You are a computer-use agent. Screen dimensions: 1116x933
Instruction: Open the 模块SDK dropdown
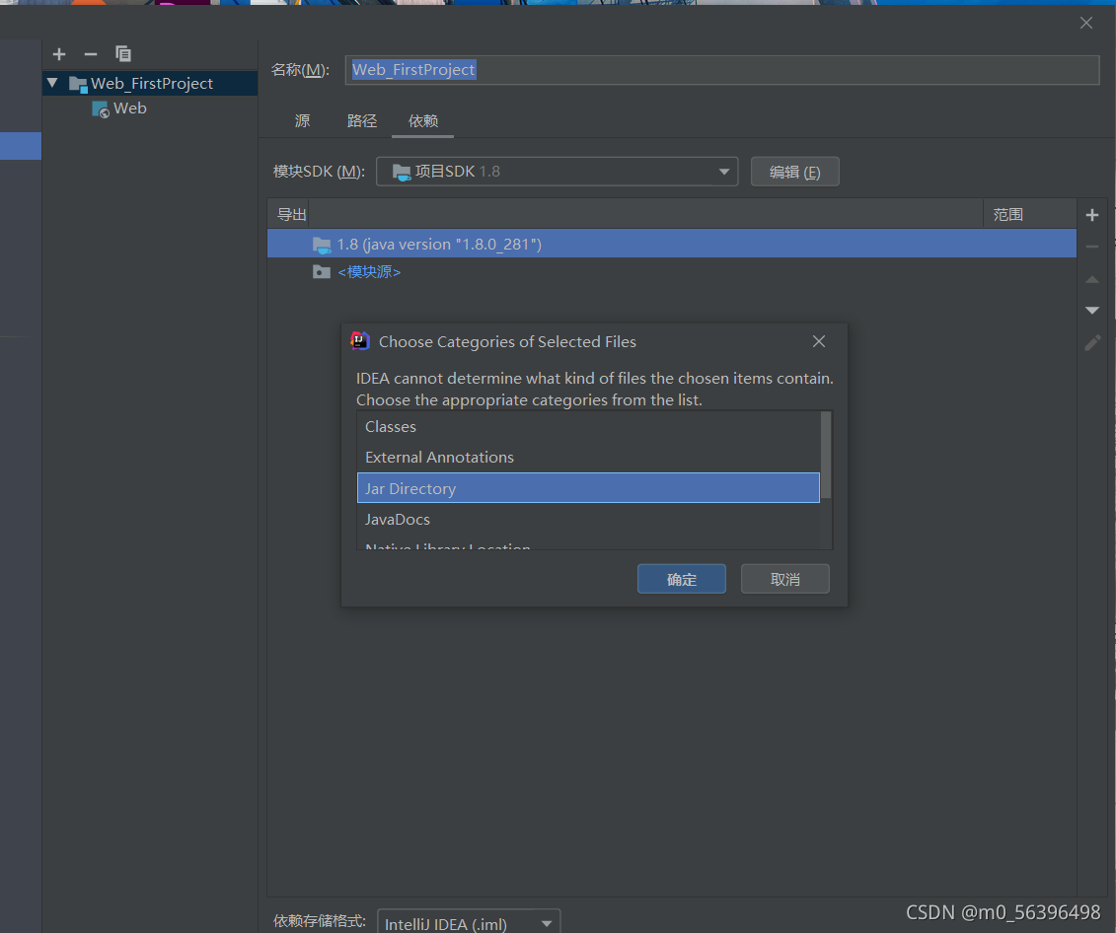coord(725,171)
